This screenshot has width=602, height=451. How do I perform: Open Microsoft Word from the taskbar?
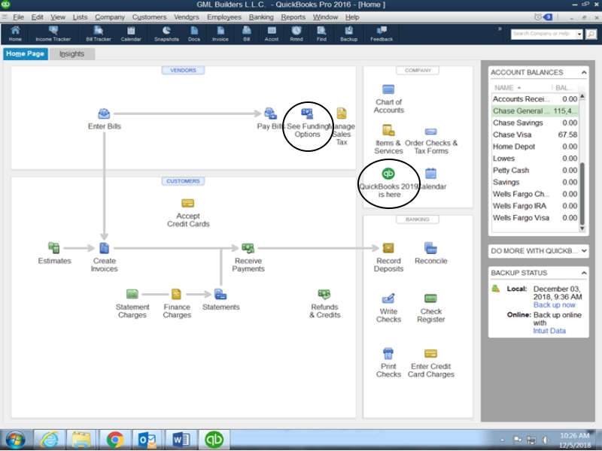pyautogui.click(x=181, y=439)
